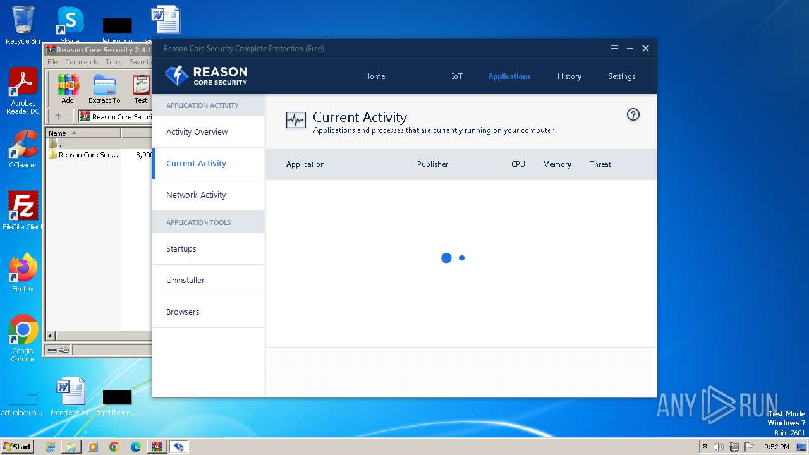Viewport: 809px width, 455px height.
Task: Click Internet Explorer in taskbar
Action: [50, 447]
